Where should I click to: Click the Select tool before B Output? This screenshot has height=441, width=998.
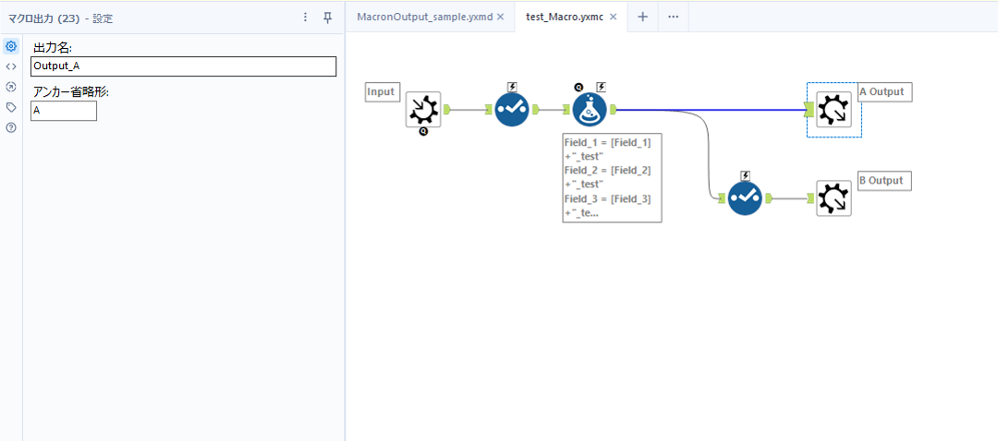(744, 198)
